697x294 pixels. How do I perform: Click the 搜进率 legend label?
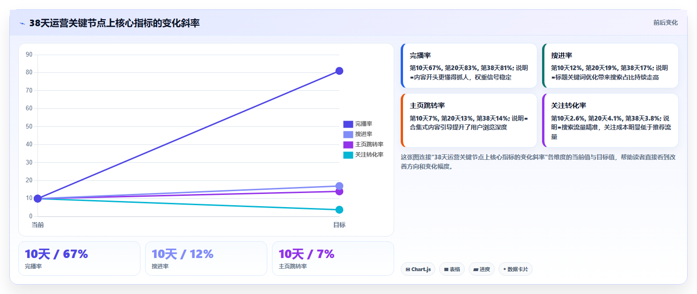point(364,134)
